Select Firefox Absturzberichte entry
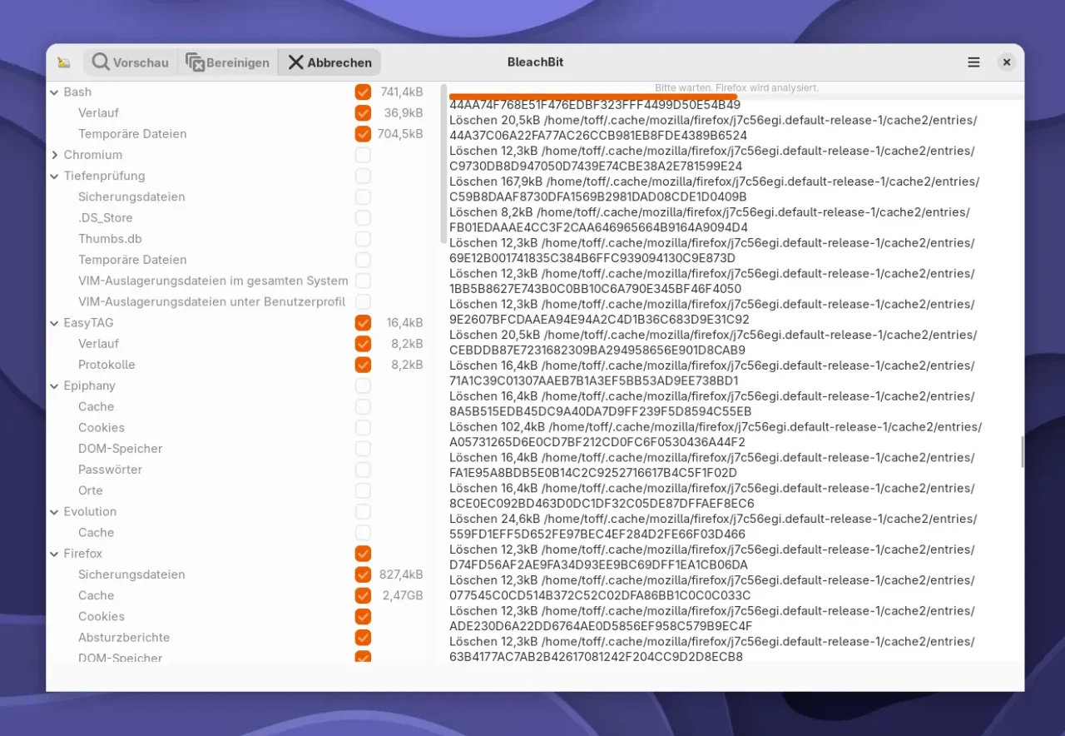Image resolution: width=1065 pixels, height=736 pixels. click(x=124, y=638)
